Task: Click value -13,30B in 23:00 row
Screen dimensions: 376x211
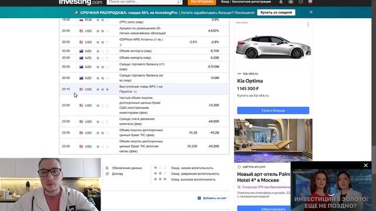Action: tap(213, 105)
